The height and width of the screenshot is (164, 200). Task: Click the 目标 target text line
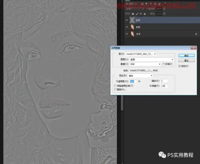140,71
